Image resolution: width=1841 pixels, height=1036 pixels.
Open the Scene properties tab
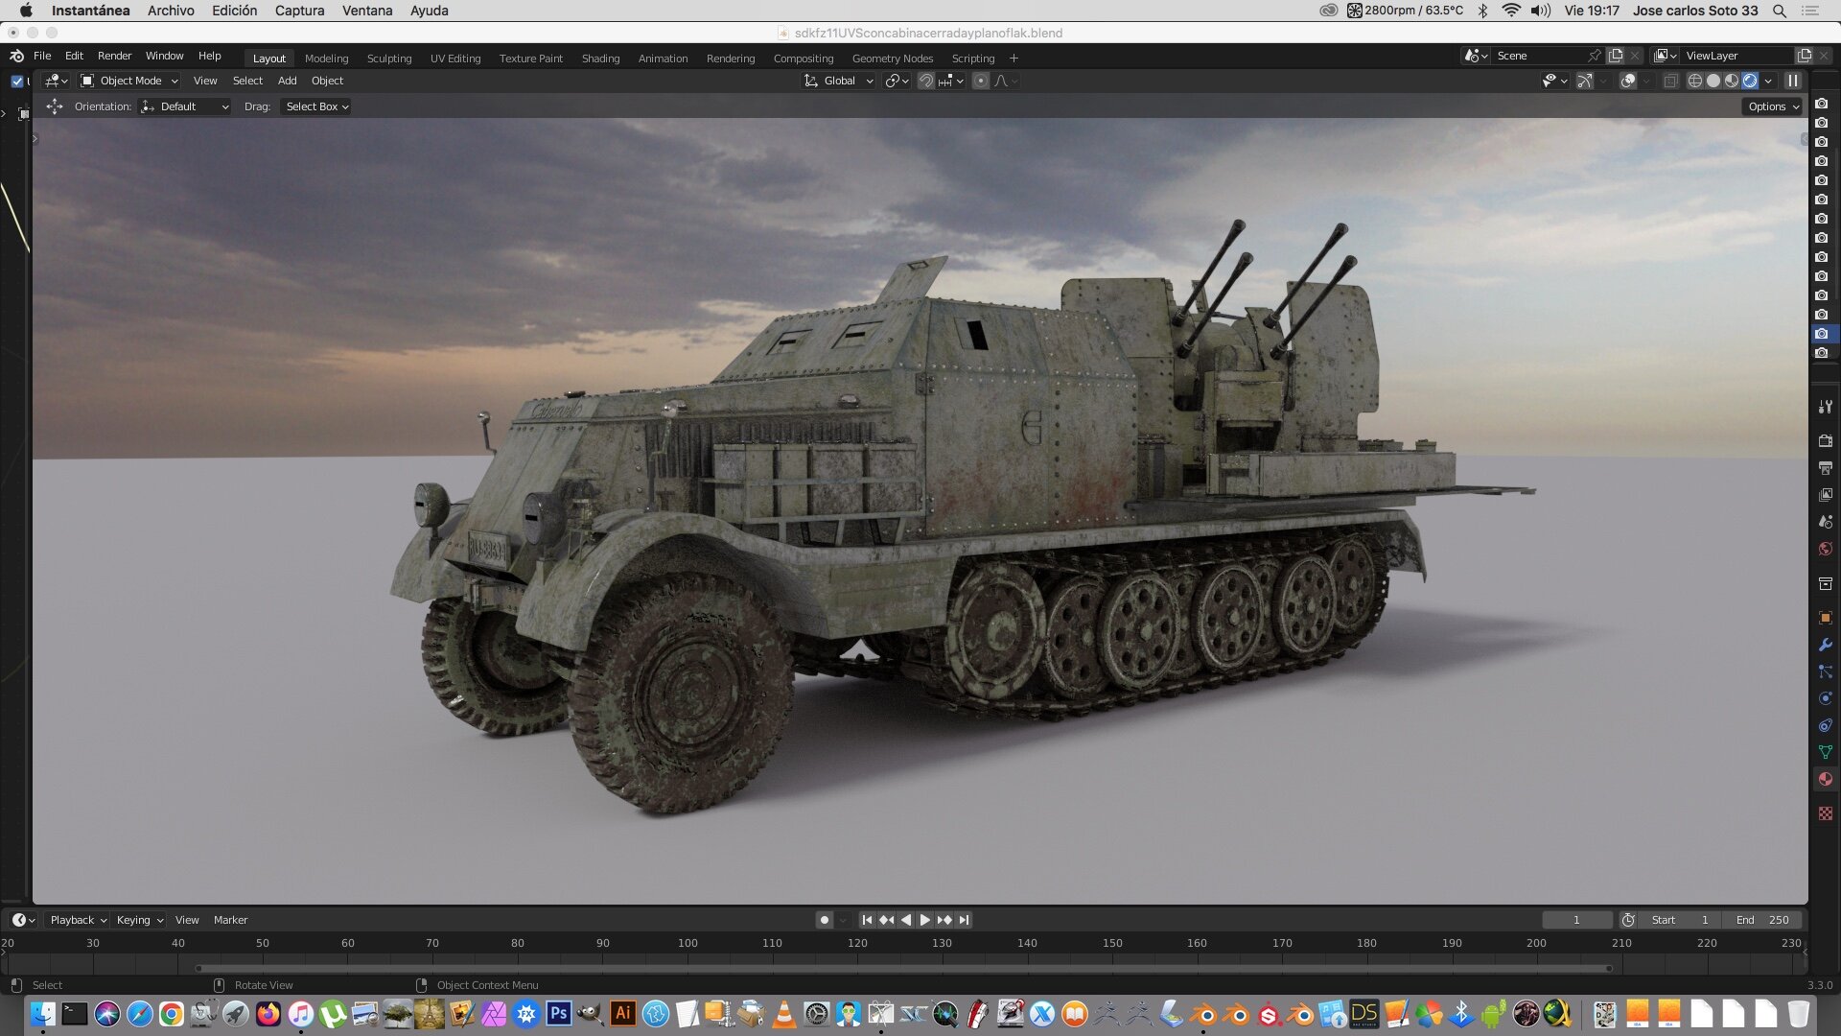pos(1825,522)
